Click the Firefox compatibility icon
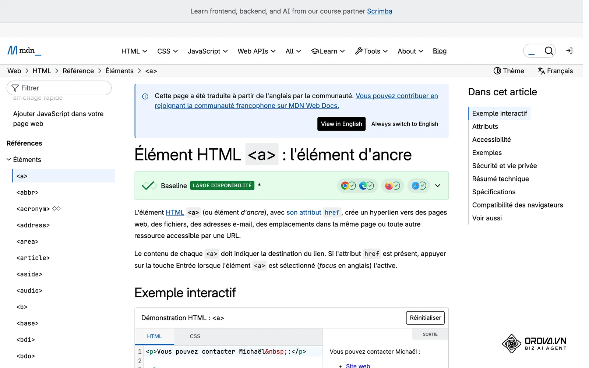The image size is (589, 368). tap(389, 186)
